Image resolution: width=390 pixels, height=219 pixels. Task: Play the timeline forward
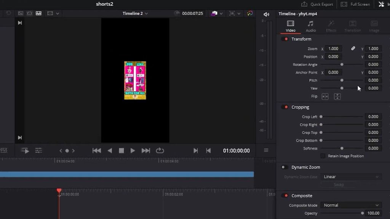(133, 151)
